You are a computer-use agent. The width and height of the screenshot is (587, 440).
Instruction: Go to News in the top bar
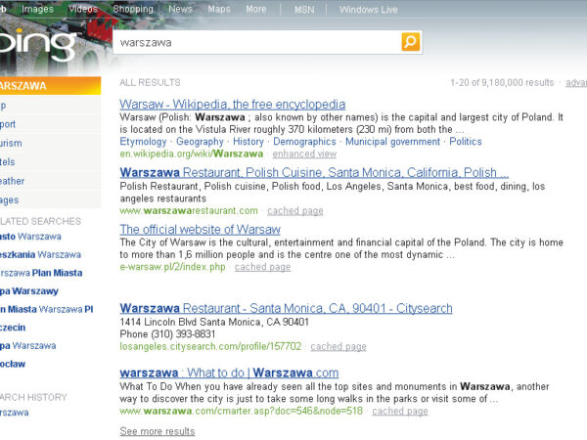pos(180,9)
